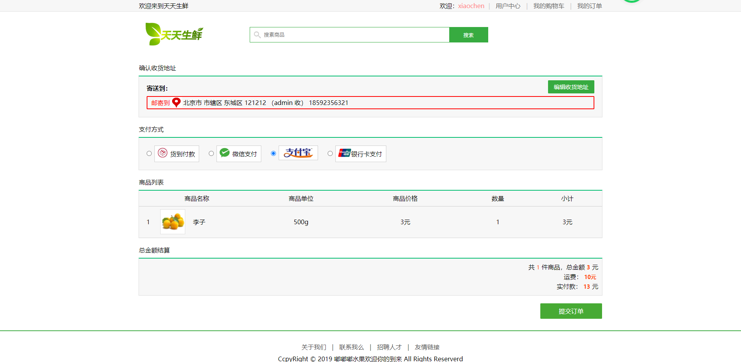
Task: Open 用户中心 from the top navigation
Action: coord(508,6)
